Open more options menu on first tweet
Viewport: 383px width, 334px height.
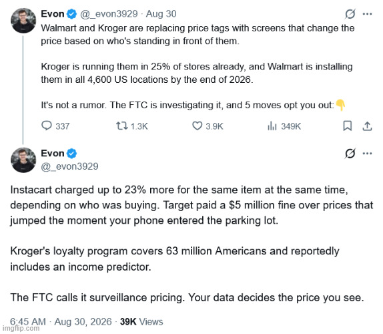tap(367, 14)
